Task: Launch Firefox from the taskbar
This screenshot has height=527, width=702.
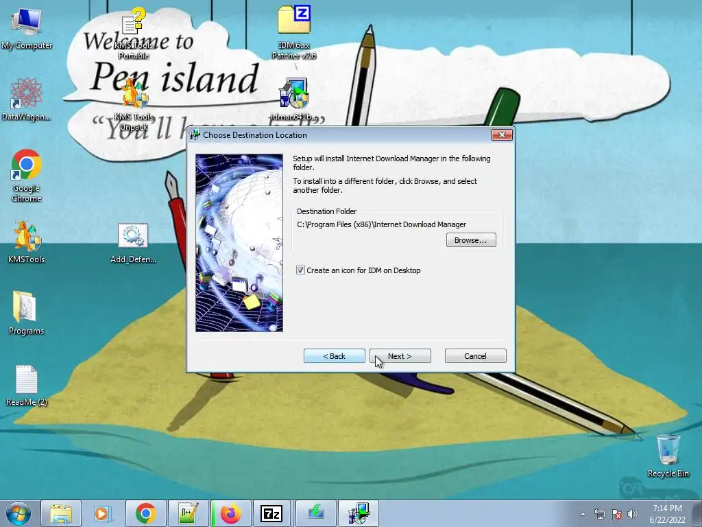Action: pyautogui.click(x=230, y=513)
